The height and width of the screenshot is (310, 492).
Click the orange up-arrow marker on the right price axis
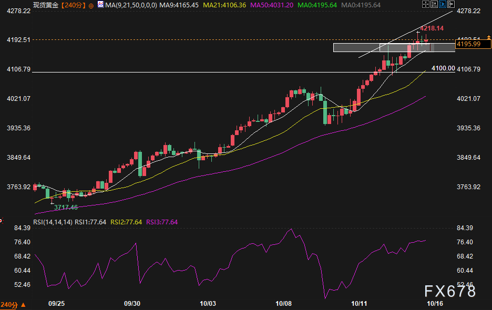pos(489,36)
